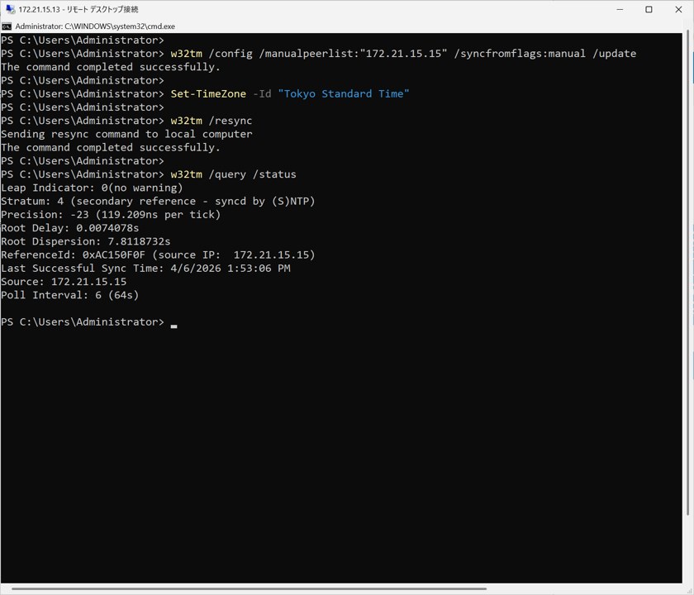Click the 'Source: 172.21.15.15' line
Image resolution: width=694 pixels, height=595 pixels.
[x=64, y=282]
